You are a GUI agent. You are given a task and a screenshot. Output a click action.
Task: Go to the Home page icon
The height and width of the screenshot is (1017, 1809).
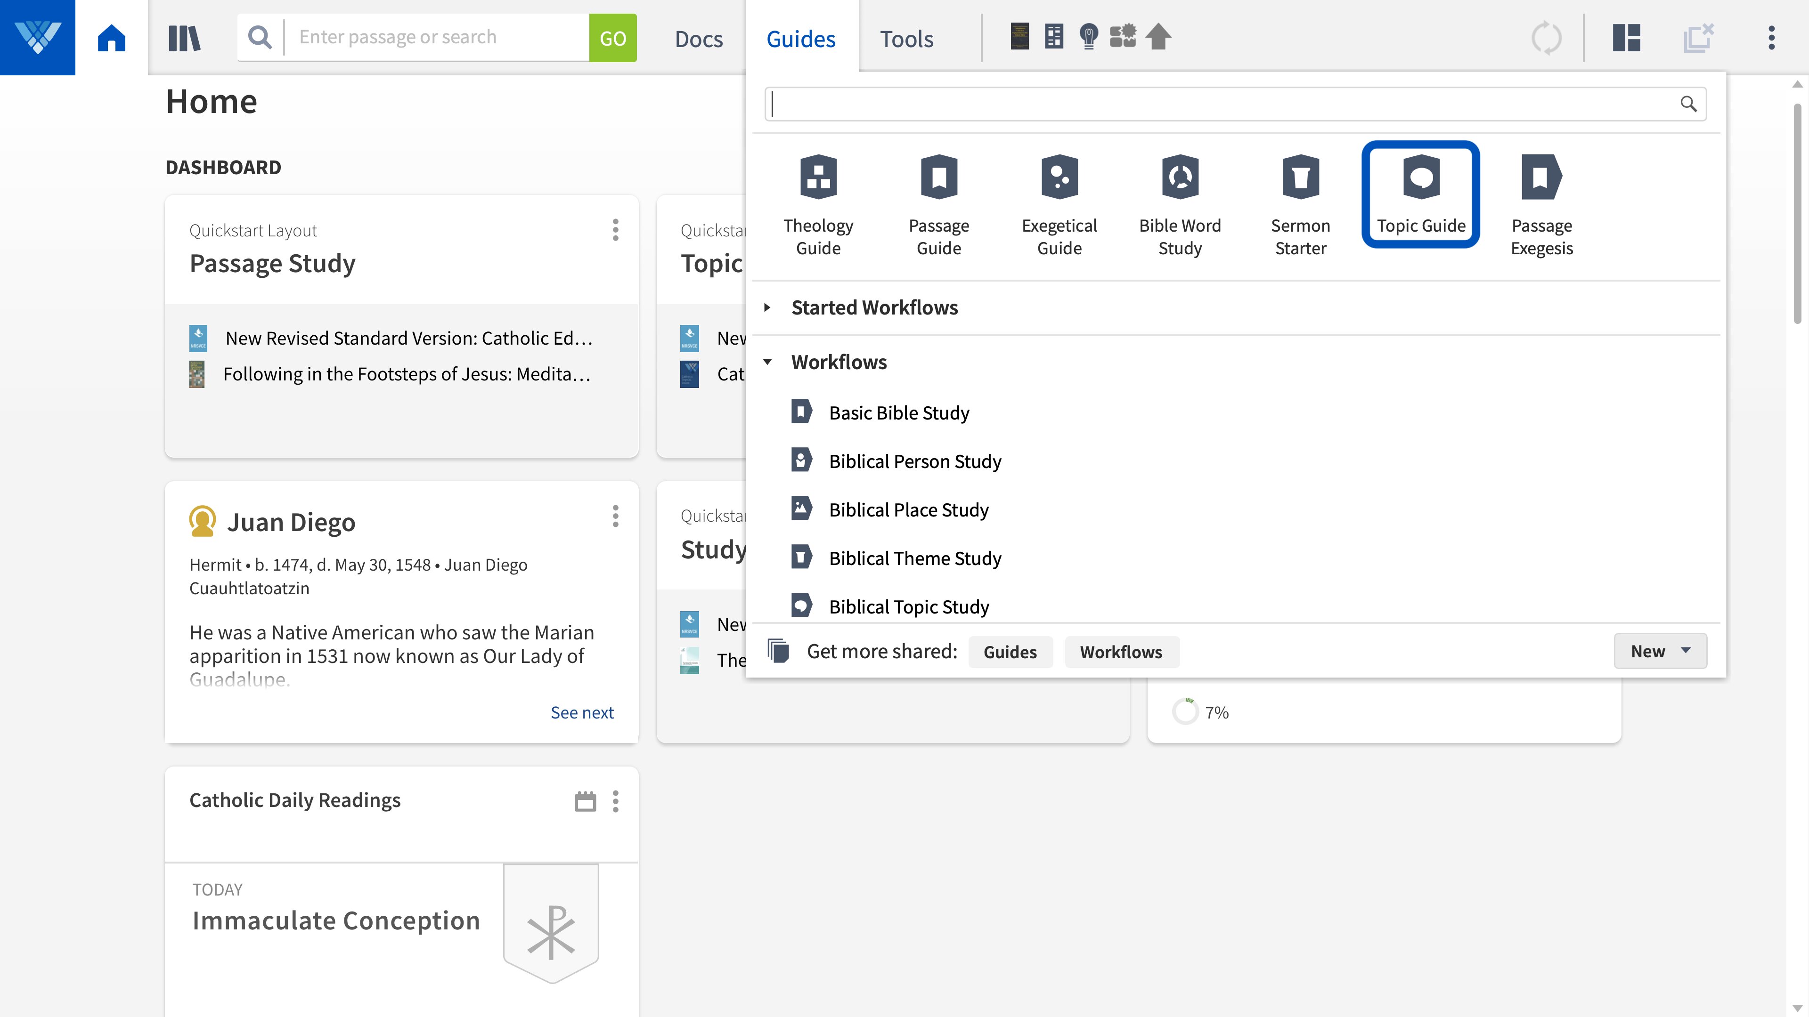coord(112,37)
